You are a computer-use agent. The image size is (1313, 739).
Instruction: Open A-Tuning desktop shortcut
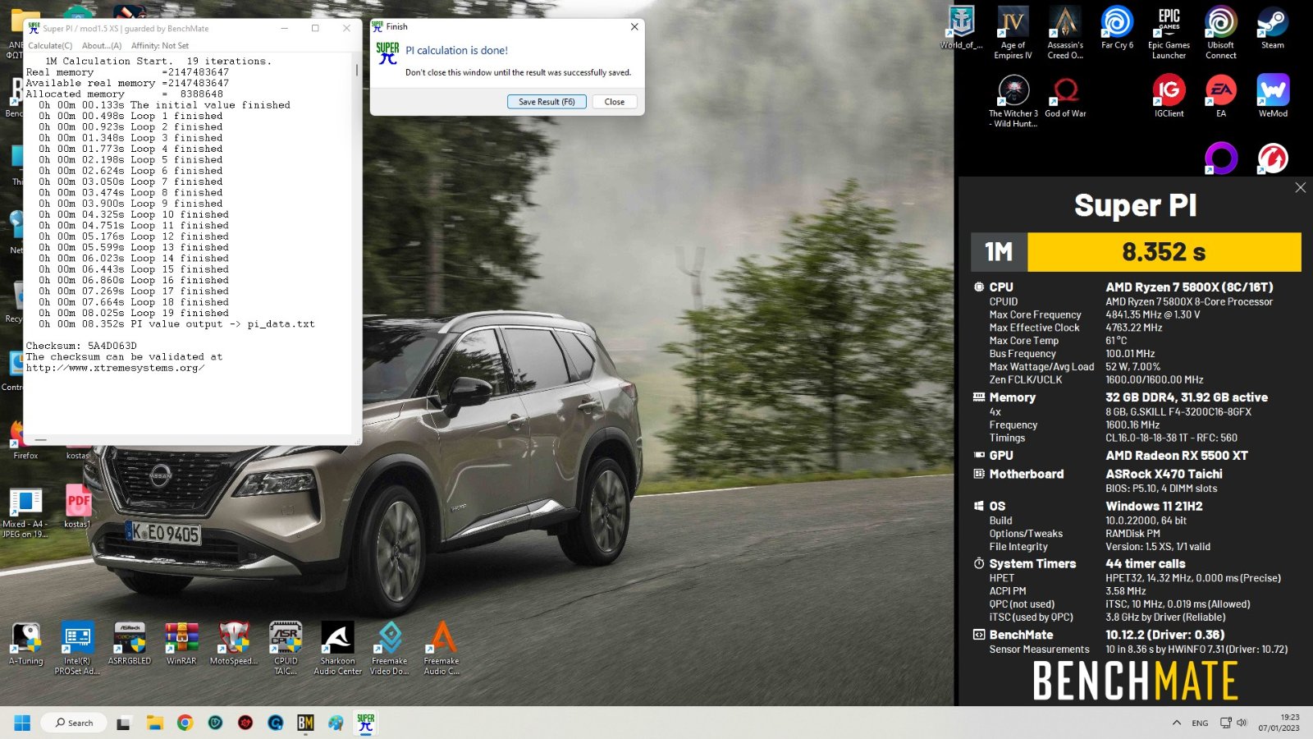(x=25, y=644)
